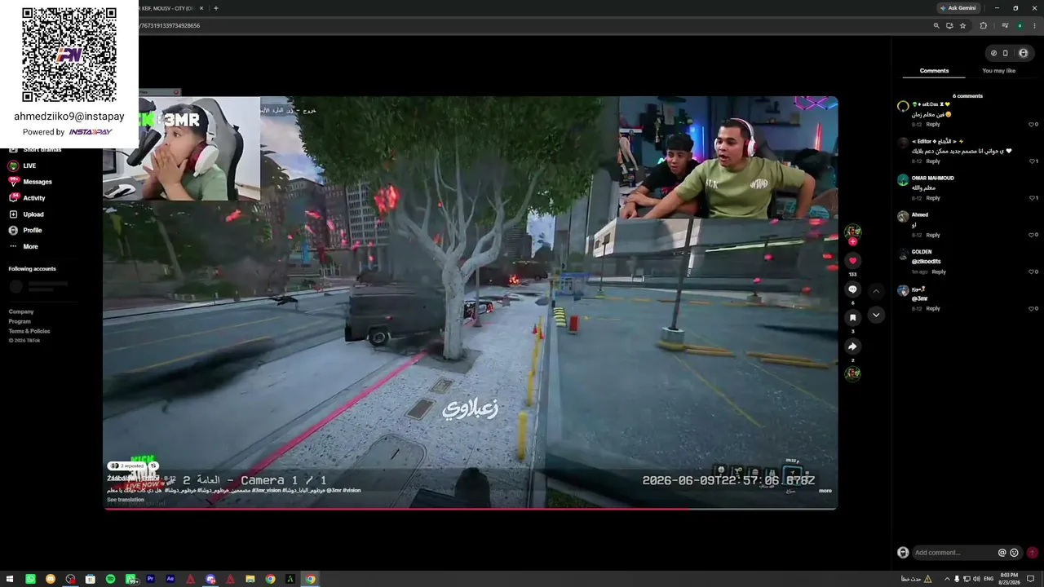
Task: Click the zoom magnifier icon in address bar
Action: point(936,25)
